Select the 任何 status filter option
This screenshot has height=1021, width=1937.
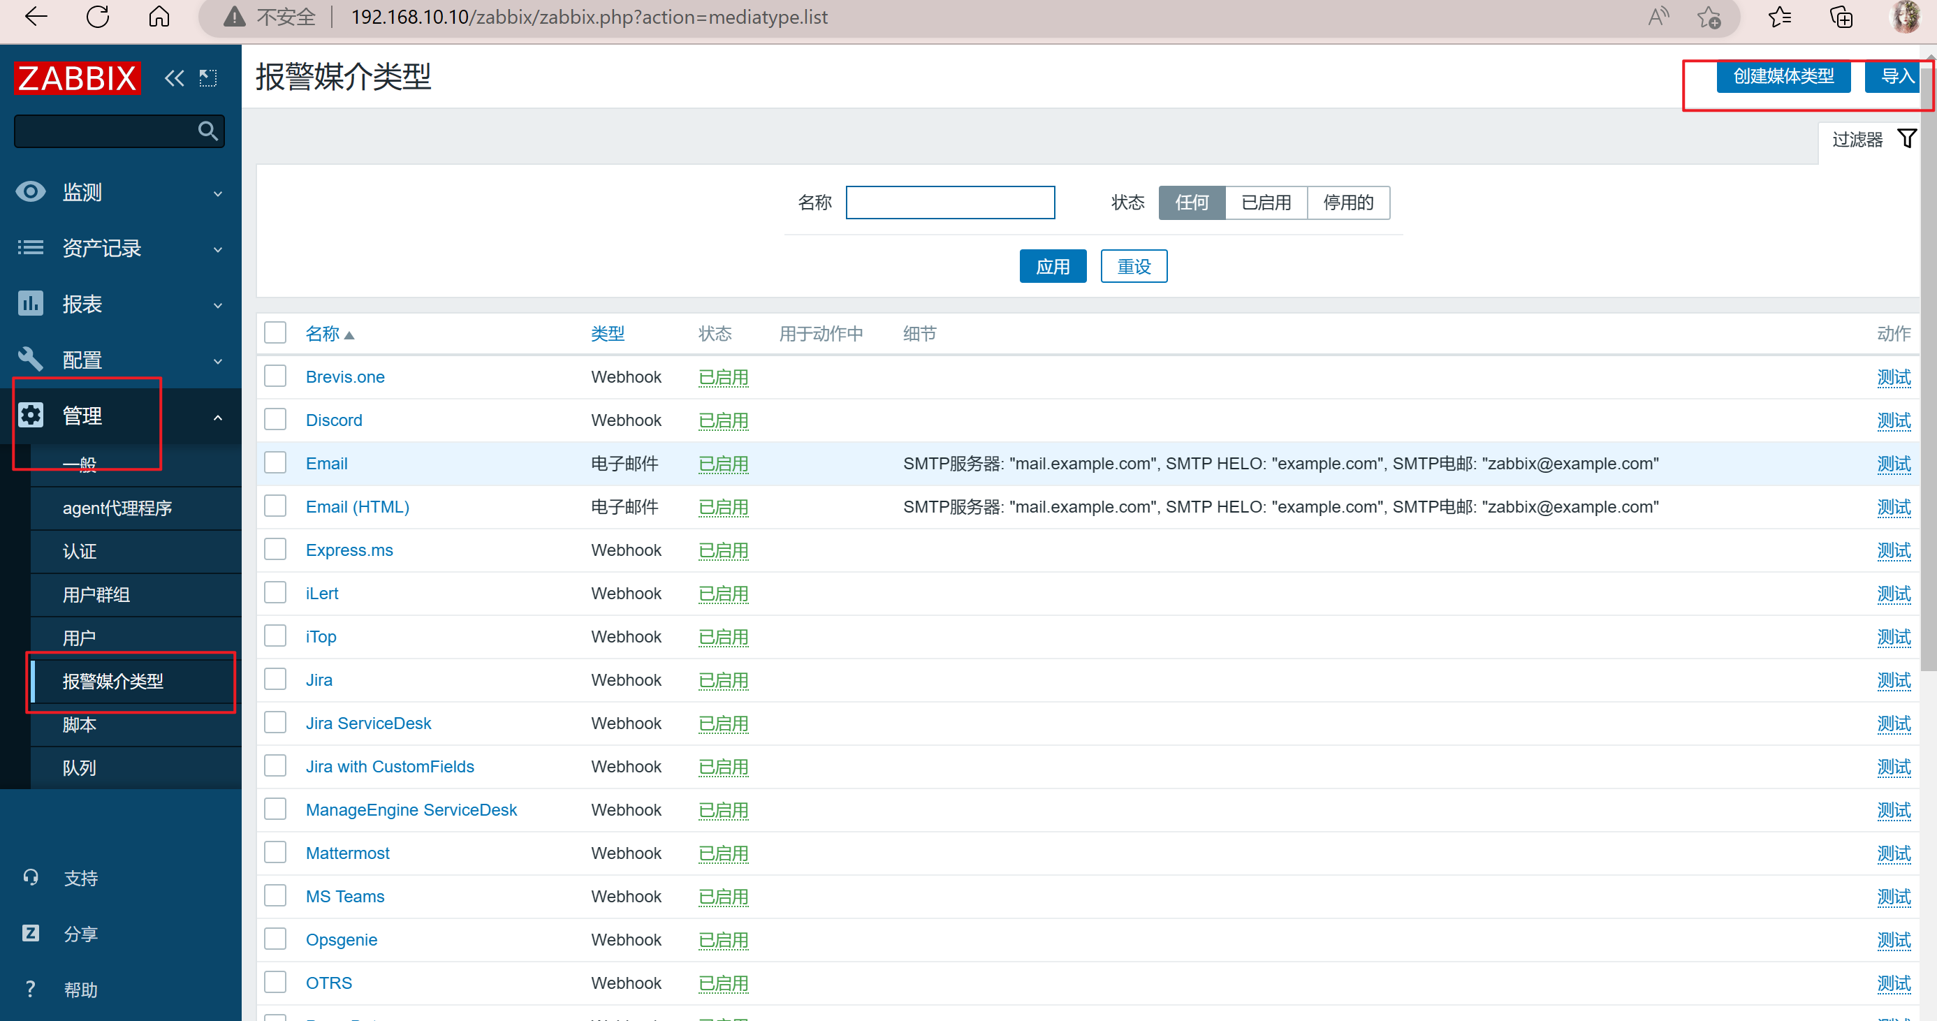coord(1192,203)
